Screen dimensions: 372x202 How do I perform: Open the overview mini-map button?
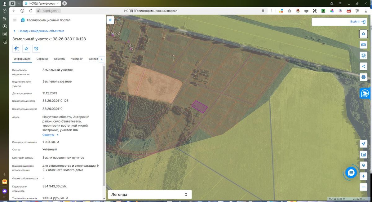363,155
